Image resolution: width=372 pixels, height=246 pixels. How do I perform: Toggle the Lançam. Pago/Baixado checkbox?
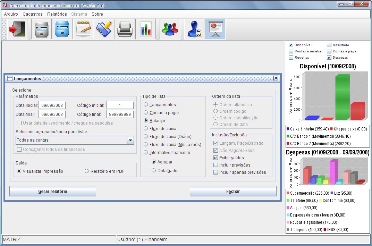pos(215,143)
